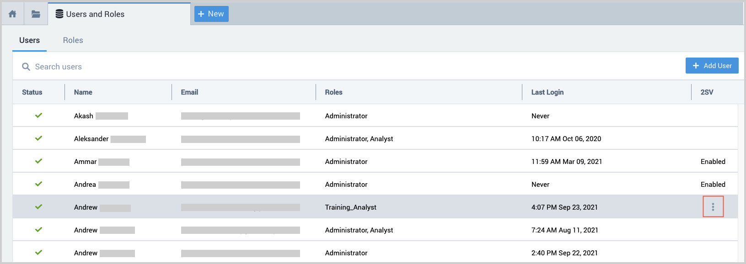Switch to the Roles tab
This screenshot has height=264, width=746.
pyautogui.click(x=73, y=40)
